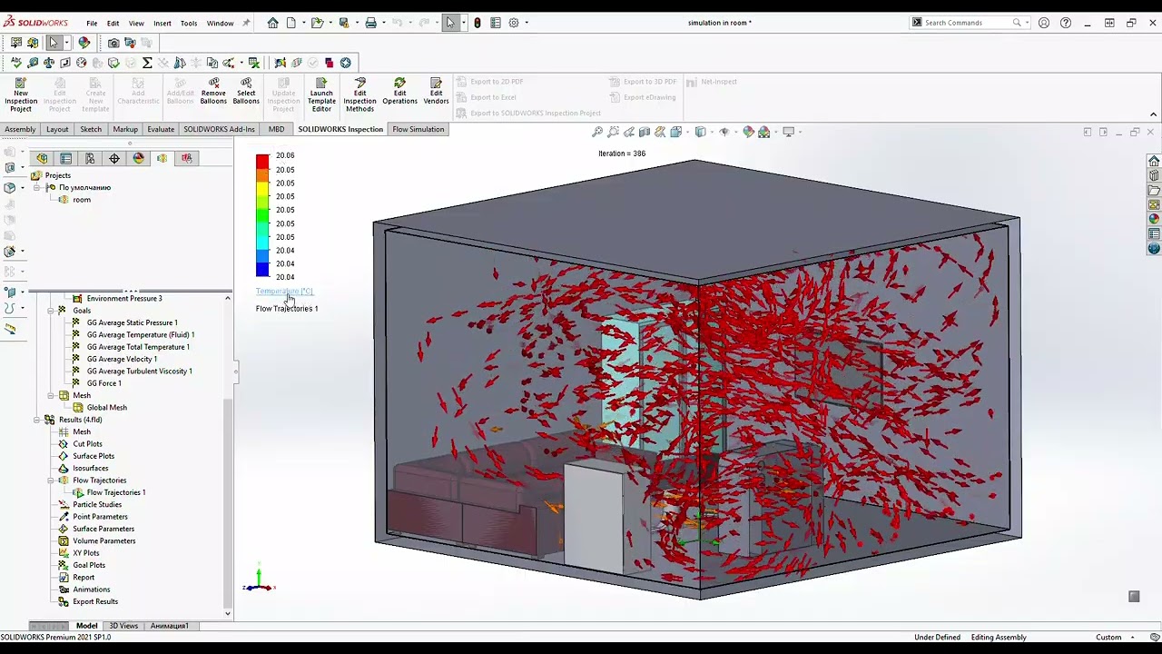Open the Search Commands dropdown arrow
This screenshot has height=654, width=1162.
coord(1028,23)
